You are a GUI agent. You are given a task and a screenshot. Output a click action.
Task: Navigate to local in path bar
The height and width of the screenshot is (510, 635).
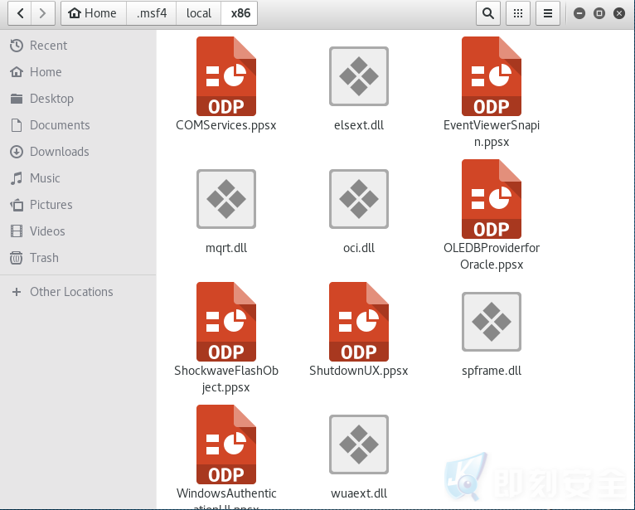pos(198,13)
